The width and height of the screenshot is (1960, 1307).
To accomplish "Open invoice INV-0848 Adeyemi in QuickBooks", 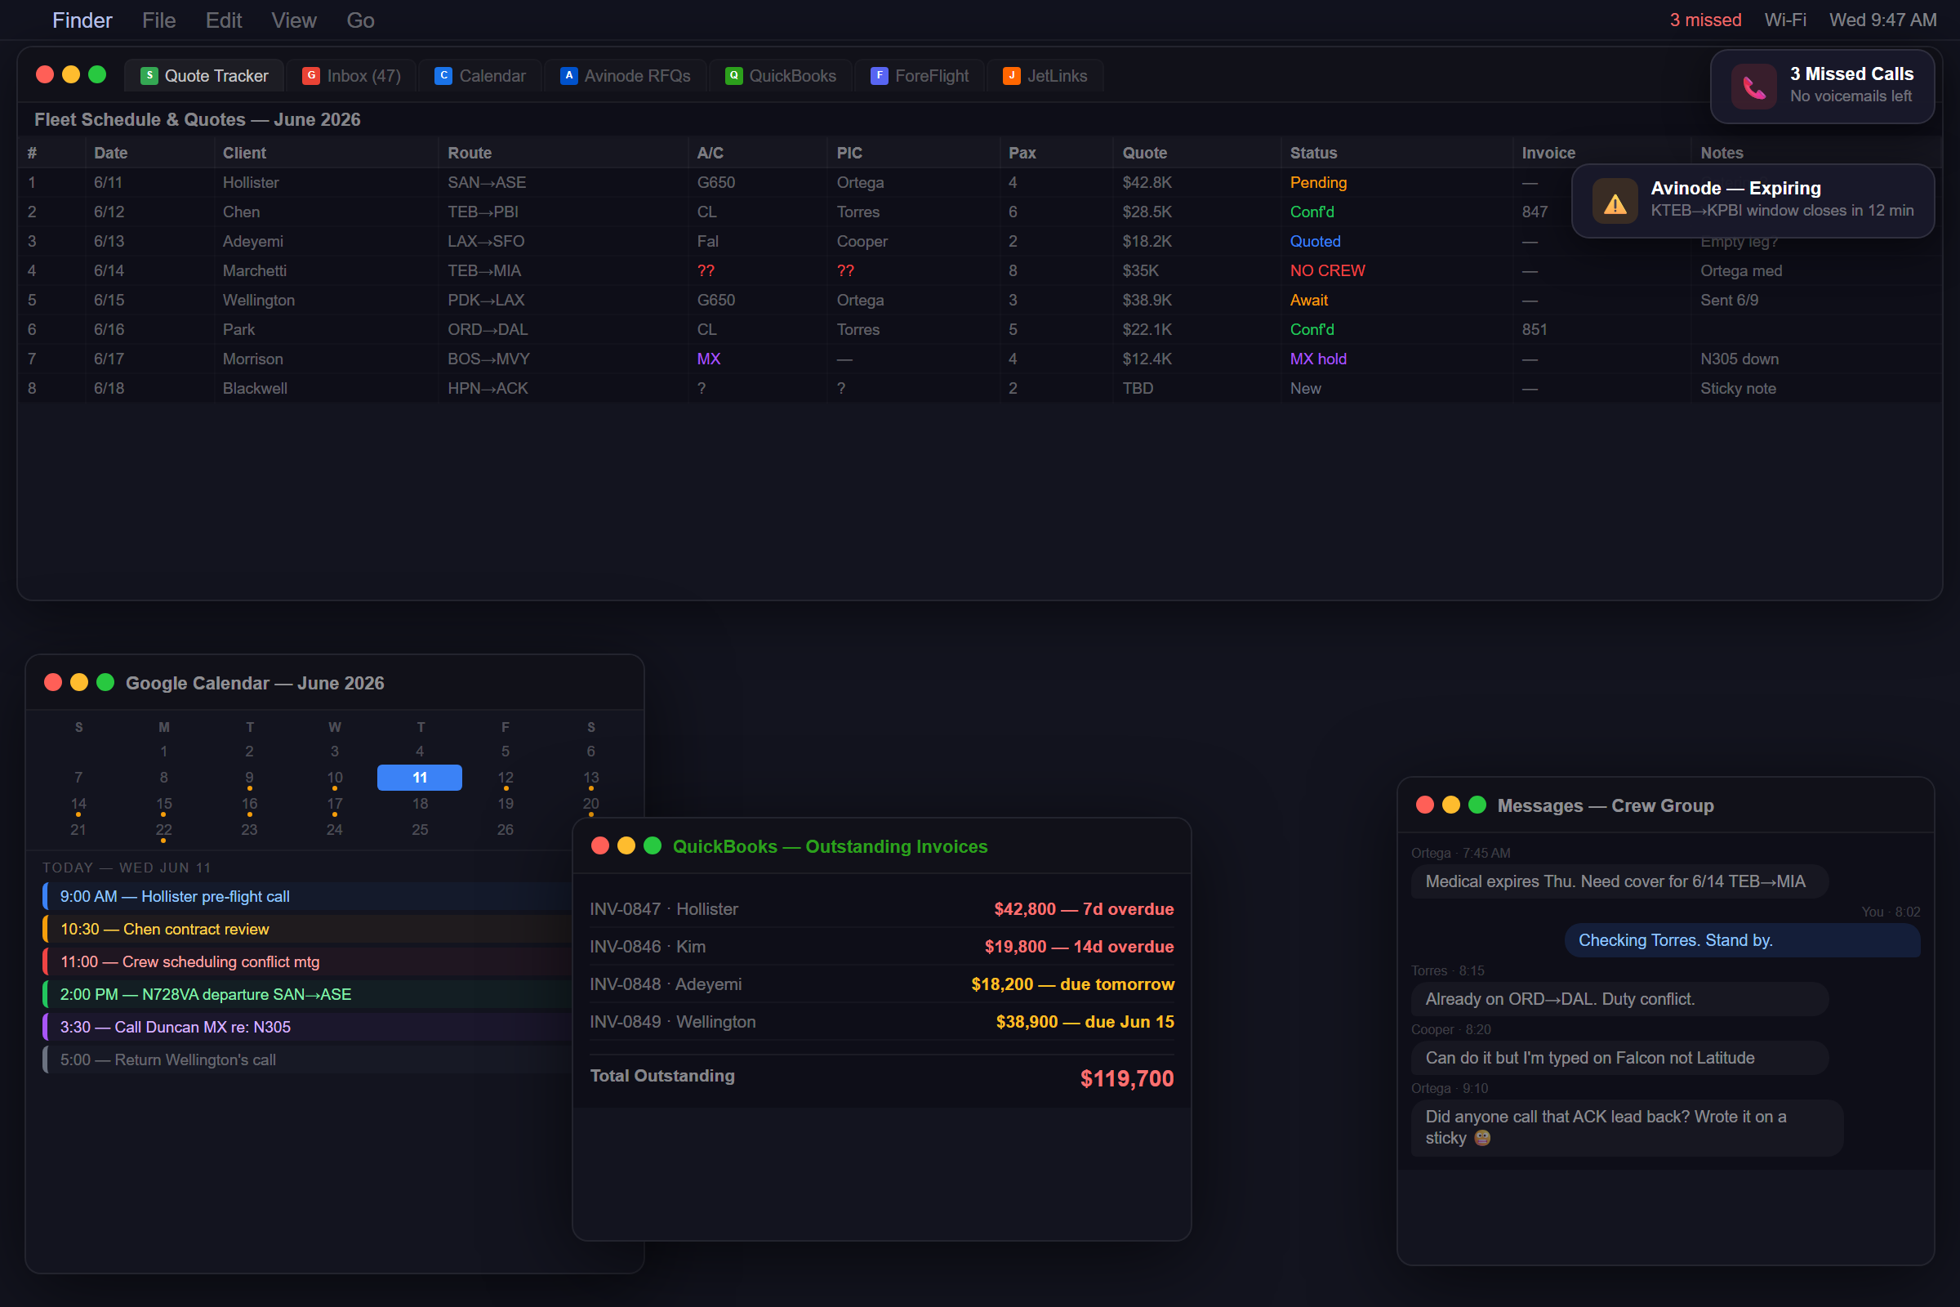I will pos(882,984).
